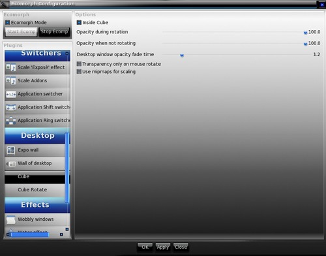
Task: Click plugin list scroll-right arrow button
Action: (x=61, y=234)
